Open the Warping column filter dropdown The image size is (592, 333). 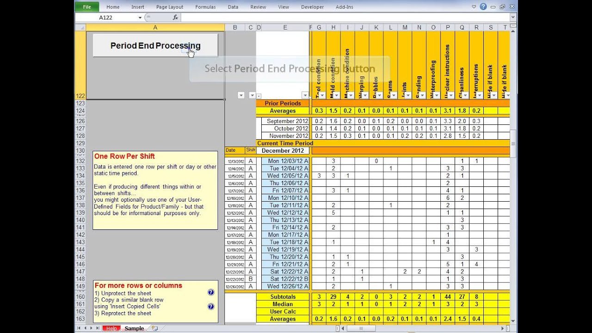coord(364,95)
